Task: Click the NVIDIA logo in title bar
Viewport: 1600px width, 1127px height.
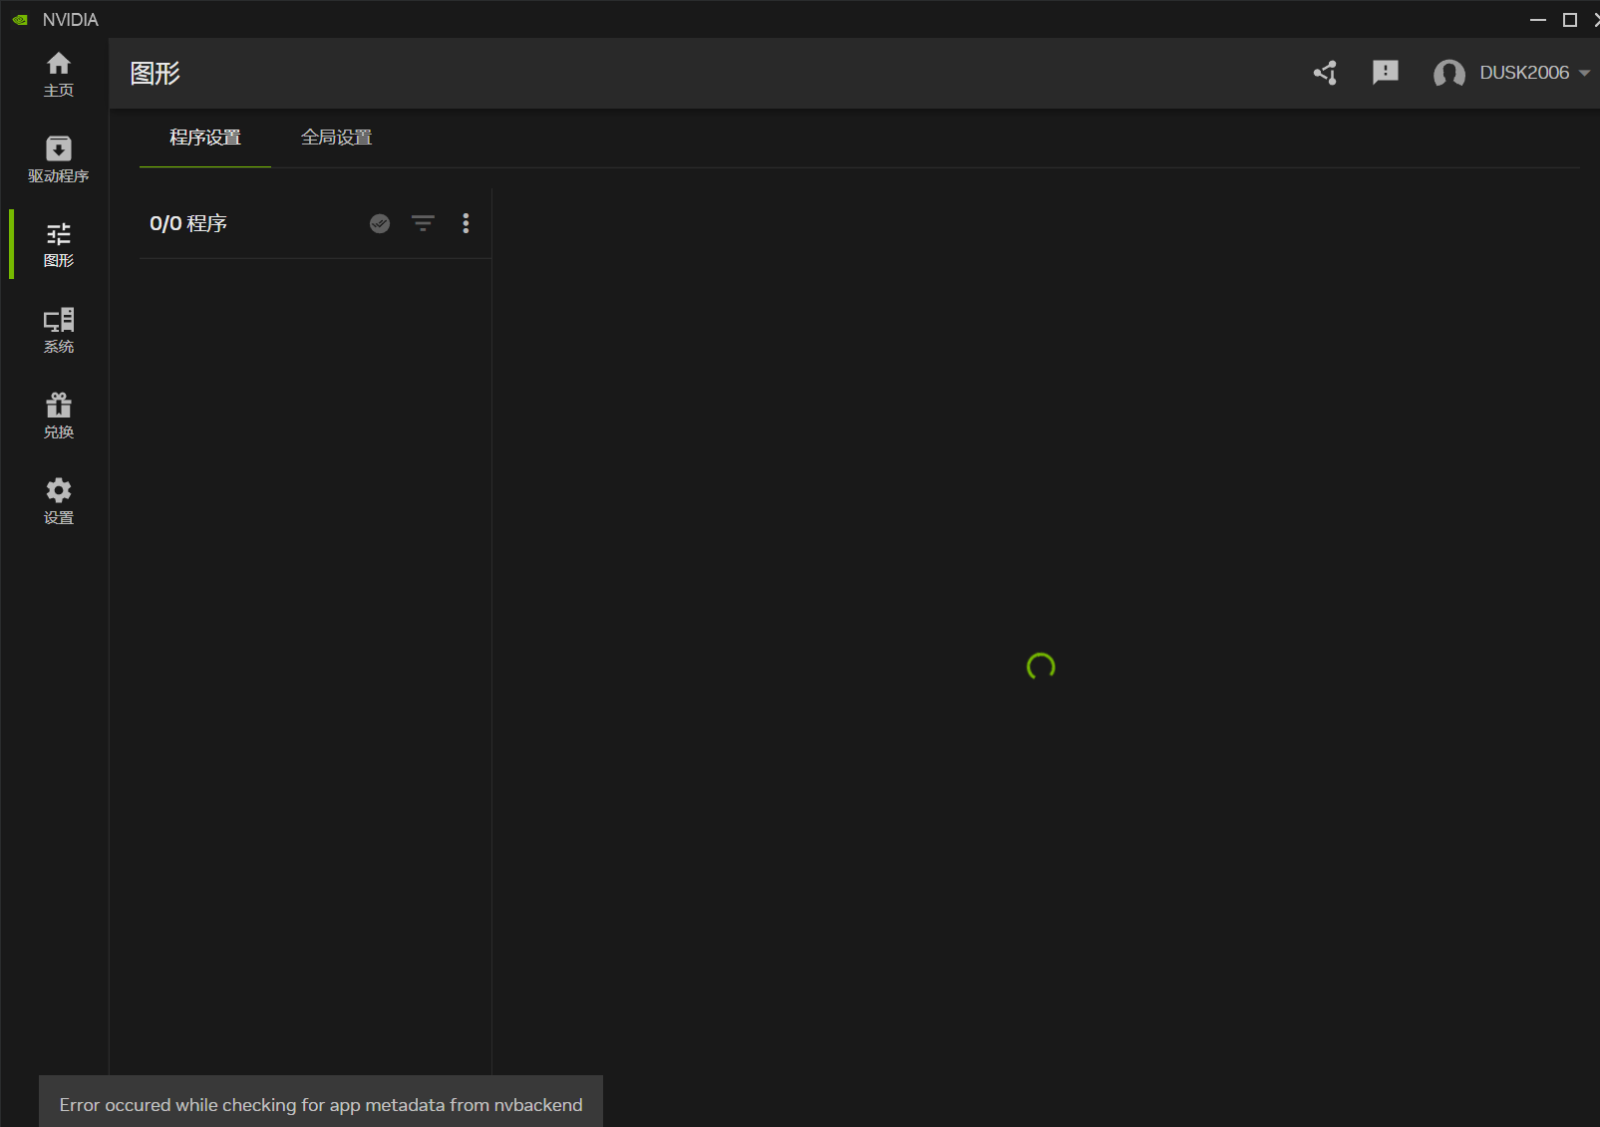Action: tap(20, 20)
